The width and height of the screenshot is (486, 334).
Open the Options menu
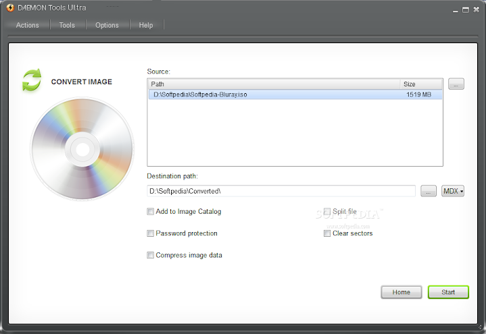107,25
